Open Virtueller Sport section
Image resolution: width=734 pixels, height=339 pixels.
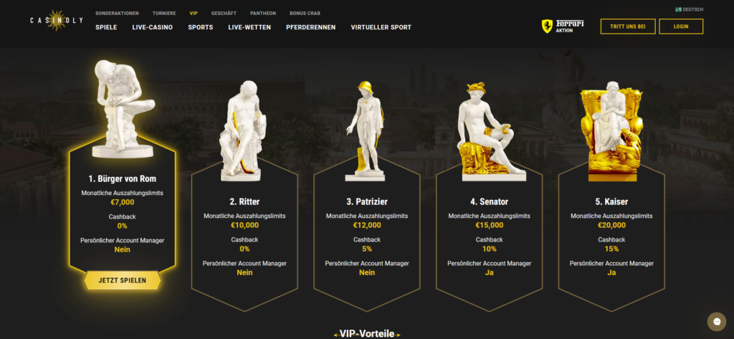coord(381,27)
